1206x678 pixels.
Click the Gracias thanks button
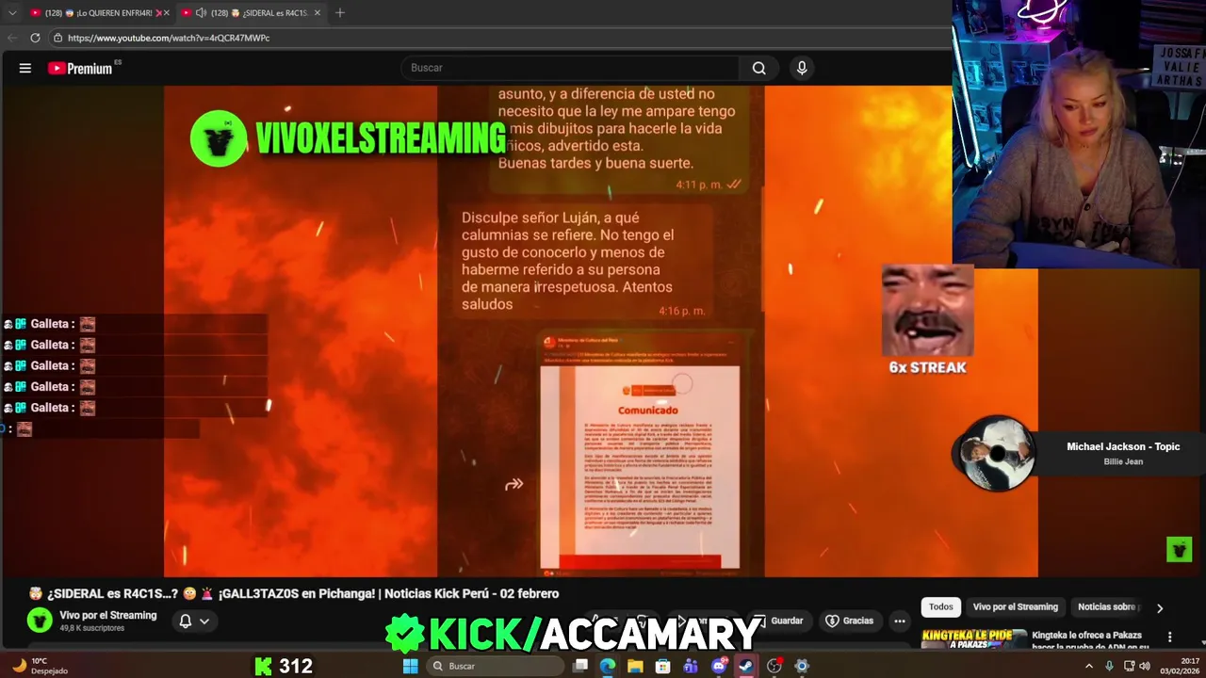850,621
